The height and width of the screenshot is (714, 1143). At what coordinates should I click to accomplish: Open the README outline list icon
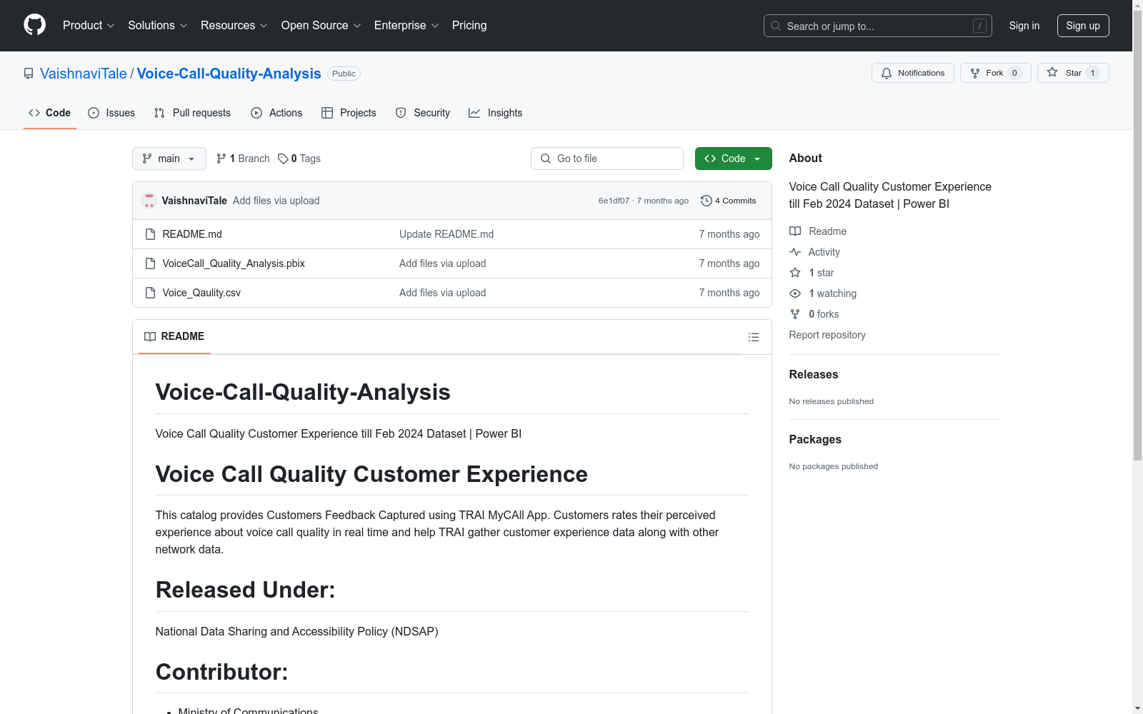point(754,337)
